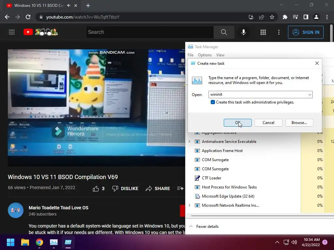
Task: Open the volume icon in system tray
Action: [294, 242]
